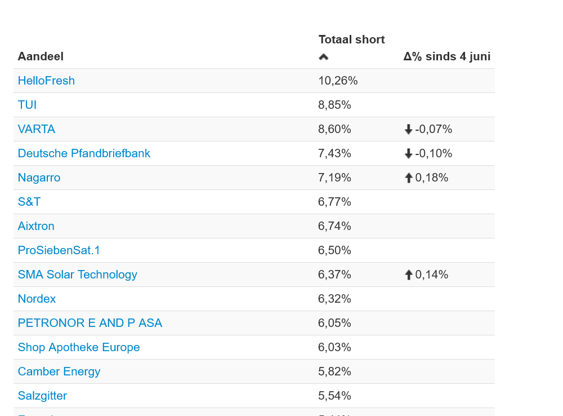Sort by the Δ% sinds 4 juni header
563x416 pixels.
[446, 56]
